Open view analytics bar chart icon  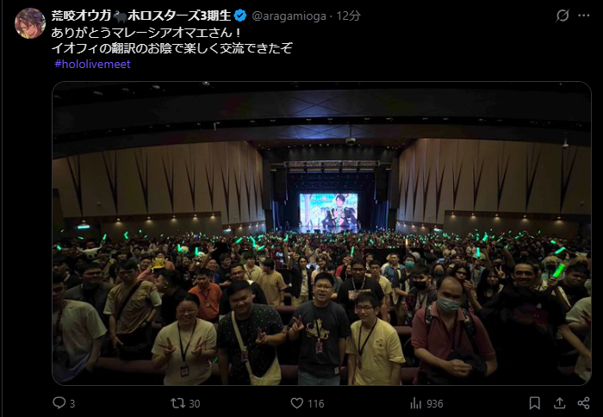click(x=416, y=403)
